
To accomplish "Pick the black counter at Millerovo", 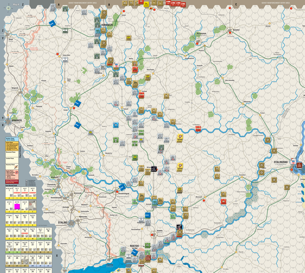I will pyautogui.click(x=154, y=169).
